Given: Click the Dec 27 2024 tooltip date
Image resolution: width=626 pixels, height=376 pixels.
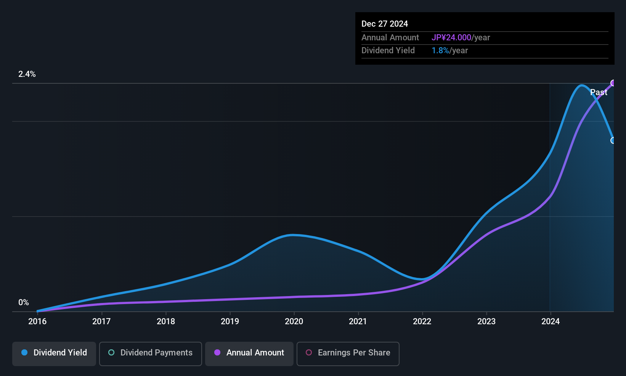Looking at the screenshot, I should point(385,24).
